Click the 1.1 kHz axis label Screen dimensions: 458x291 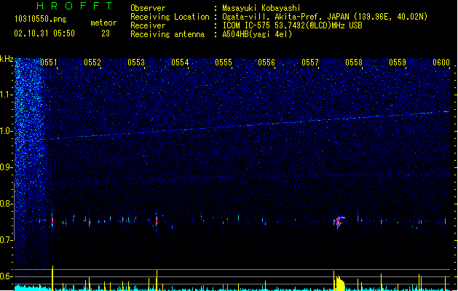pyautogui.click(x=6, y=95)
